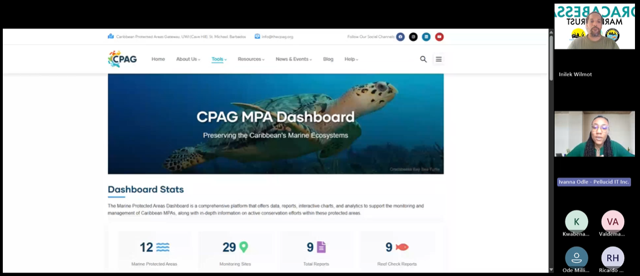Viewport: 640px width, 276px height.
Task: Click the Total Reports document icon
Action: point(321,247)
